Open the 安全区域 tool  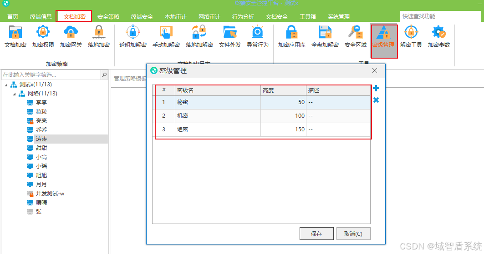tap(356, 37)
